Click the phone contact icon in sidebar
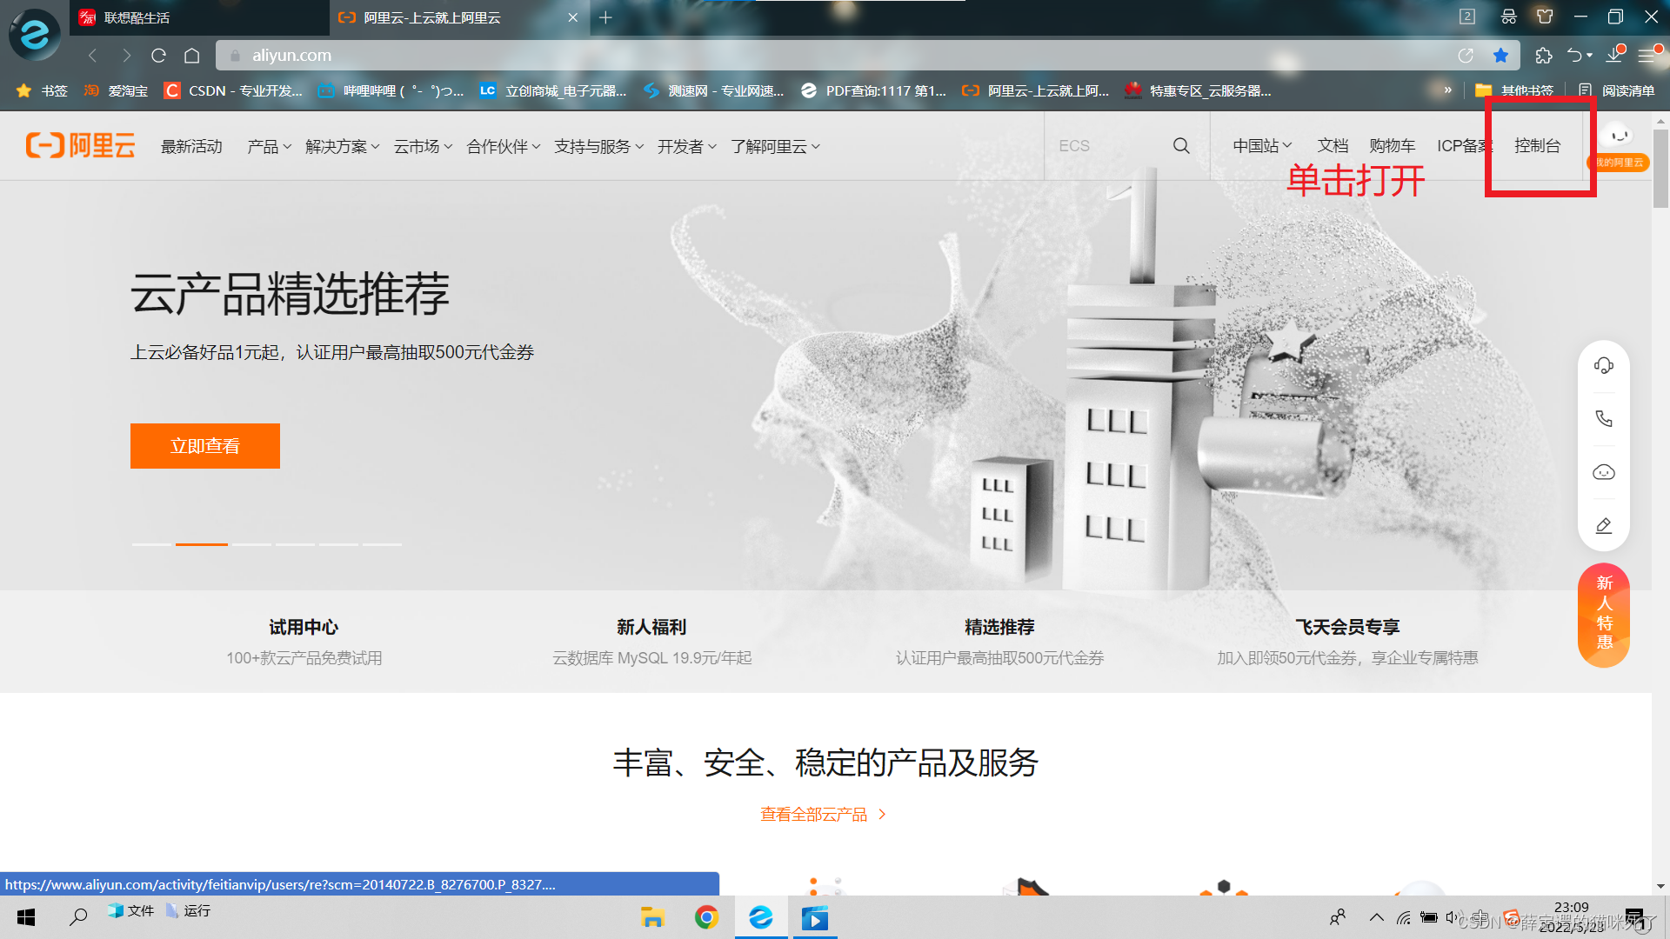1670x939 pixels. (x=1604, y=419)
